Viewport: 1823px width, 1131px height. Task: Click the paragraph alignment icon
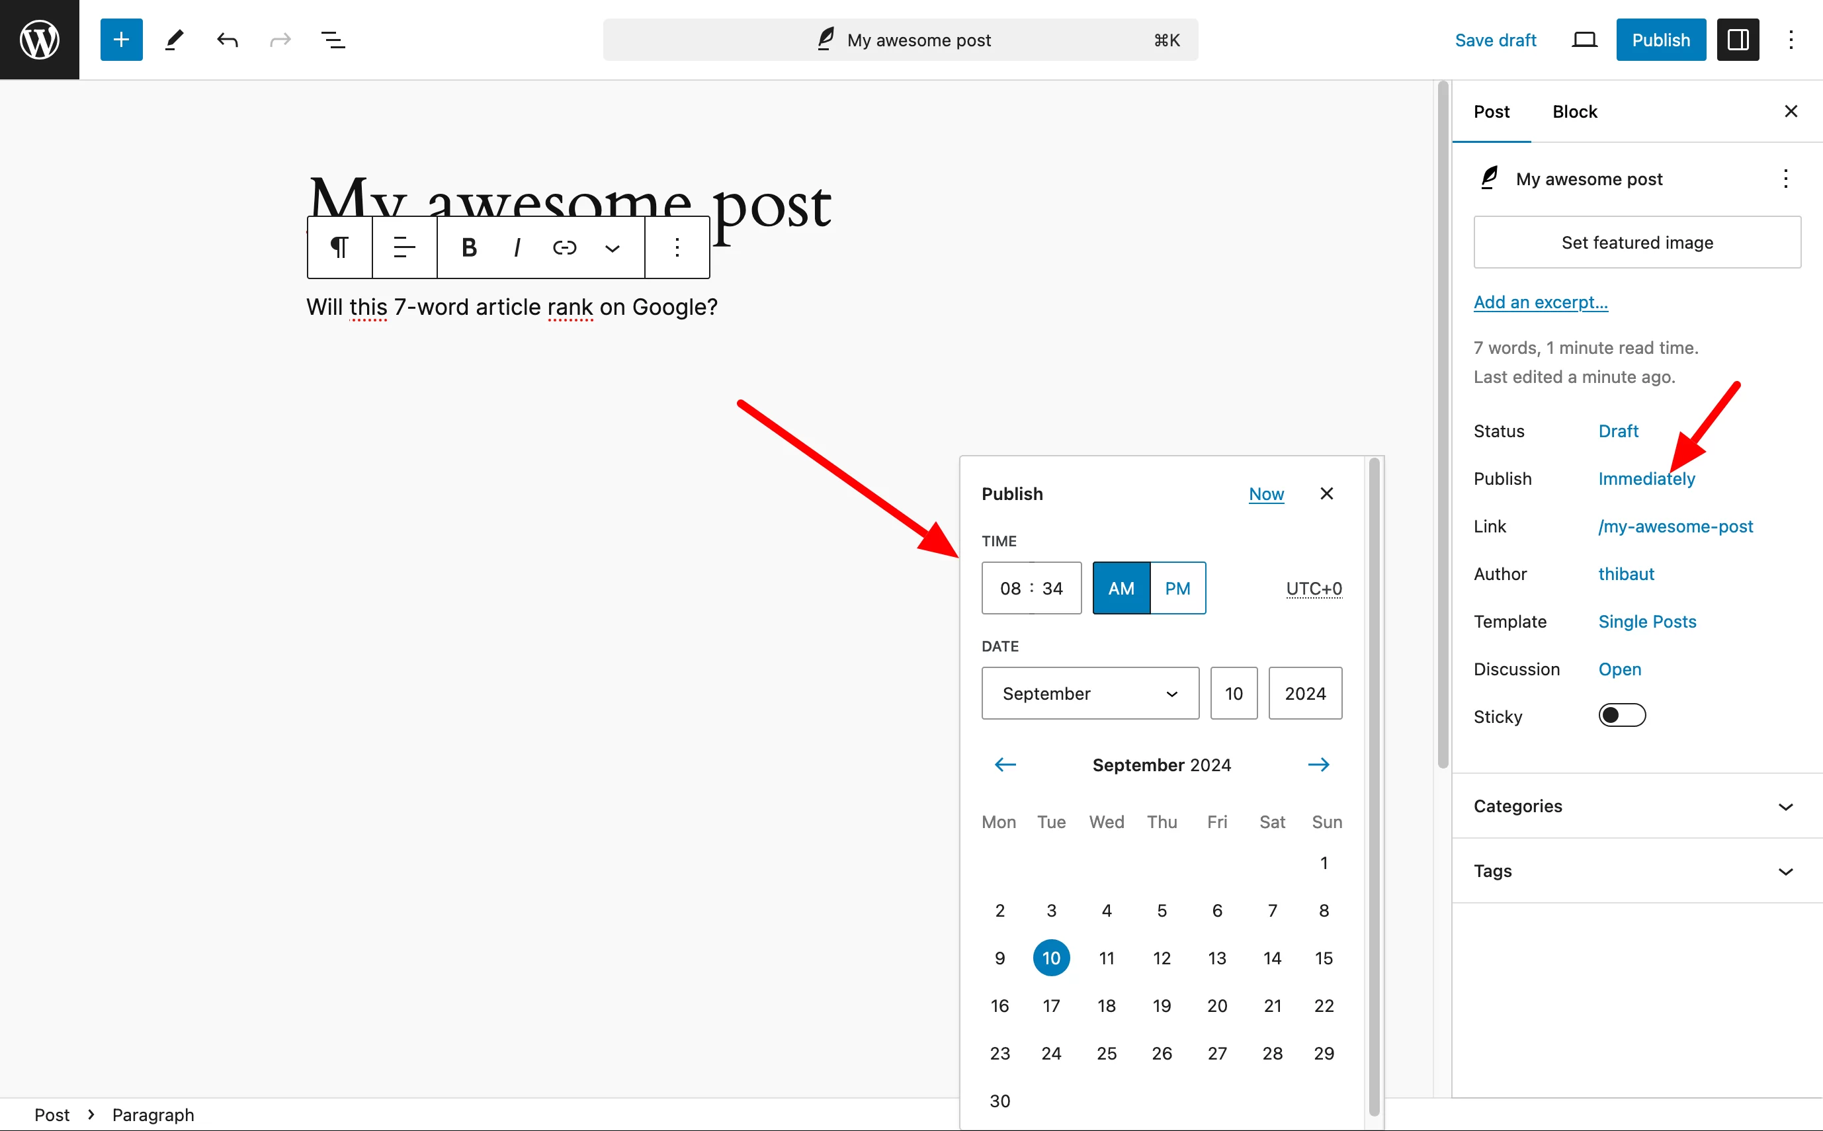(x=404, y=247)
